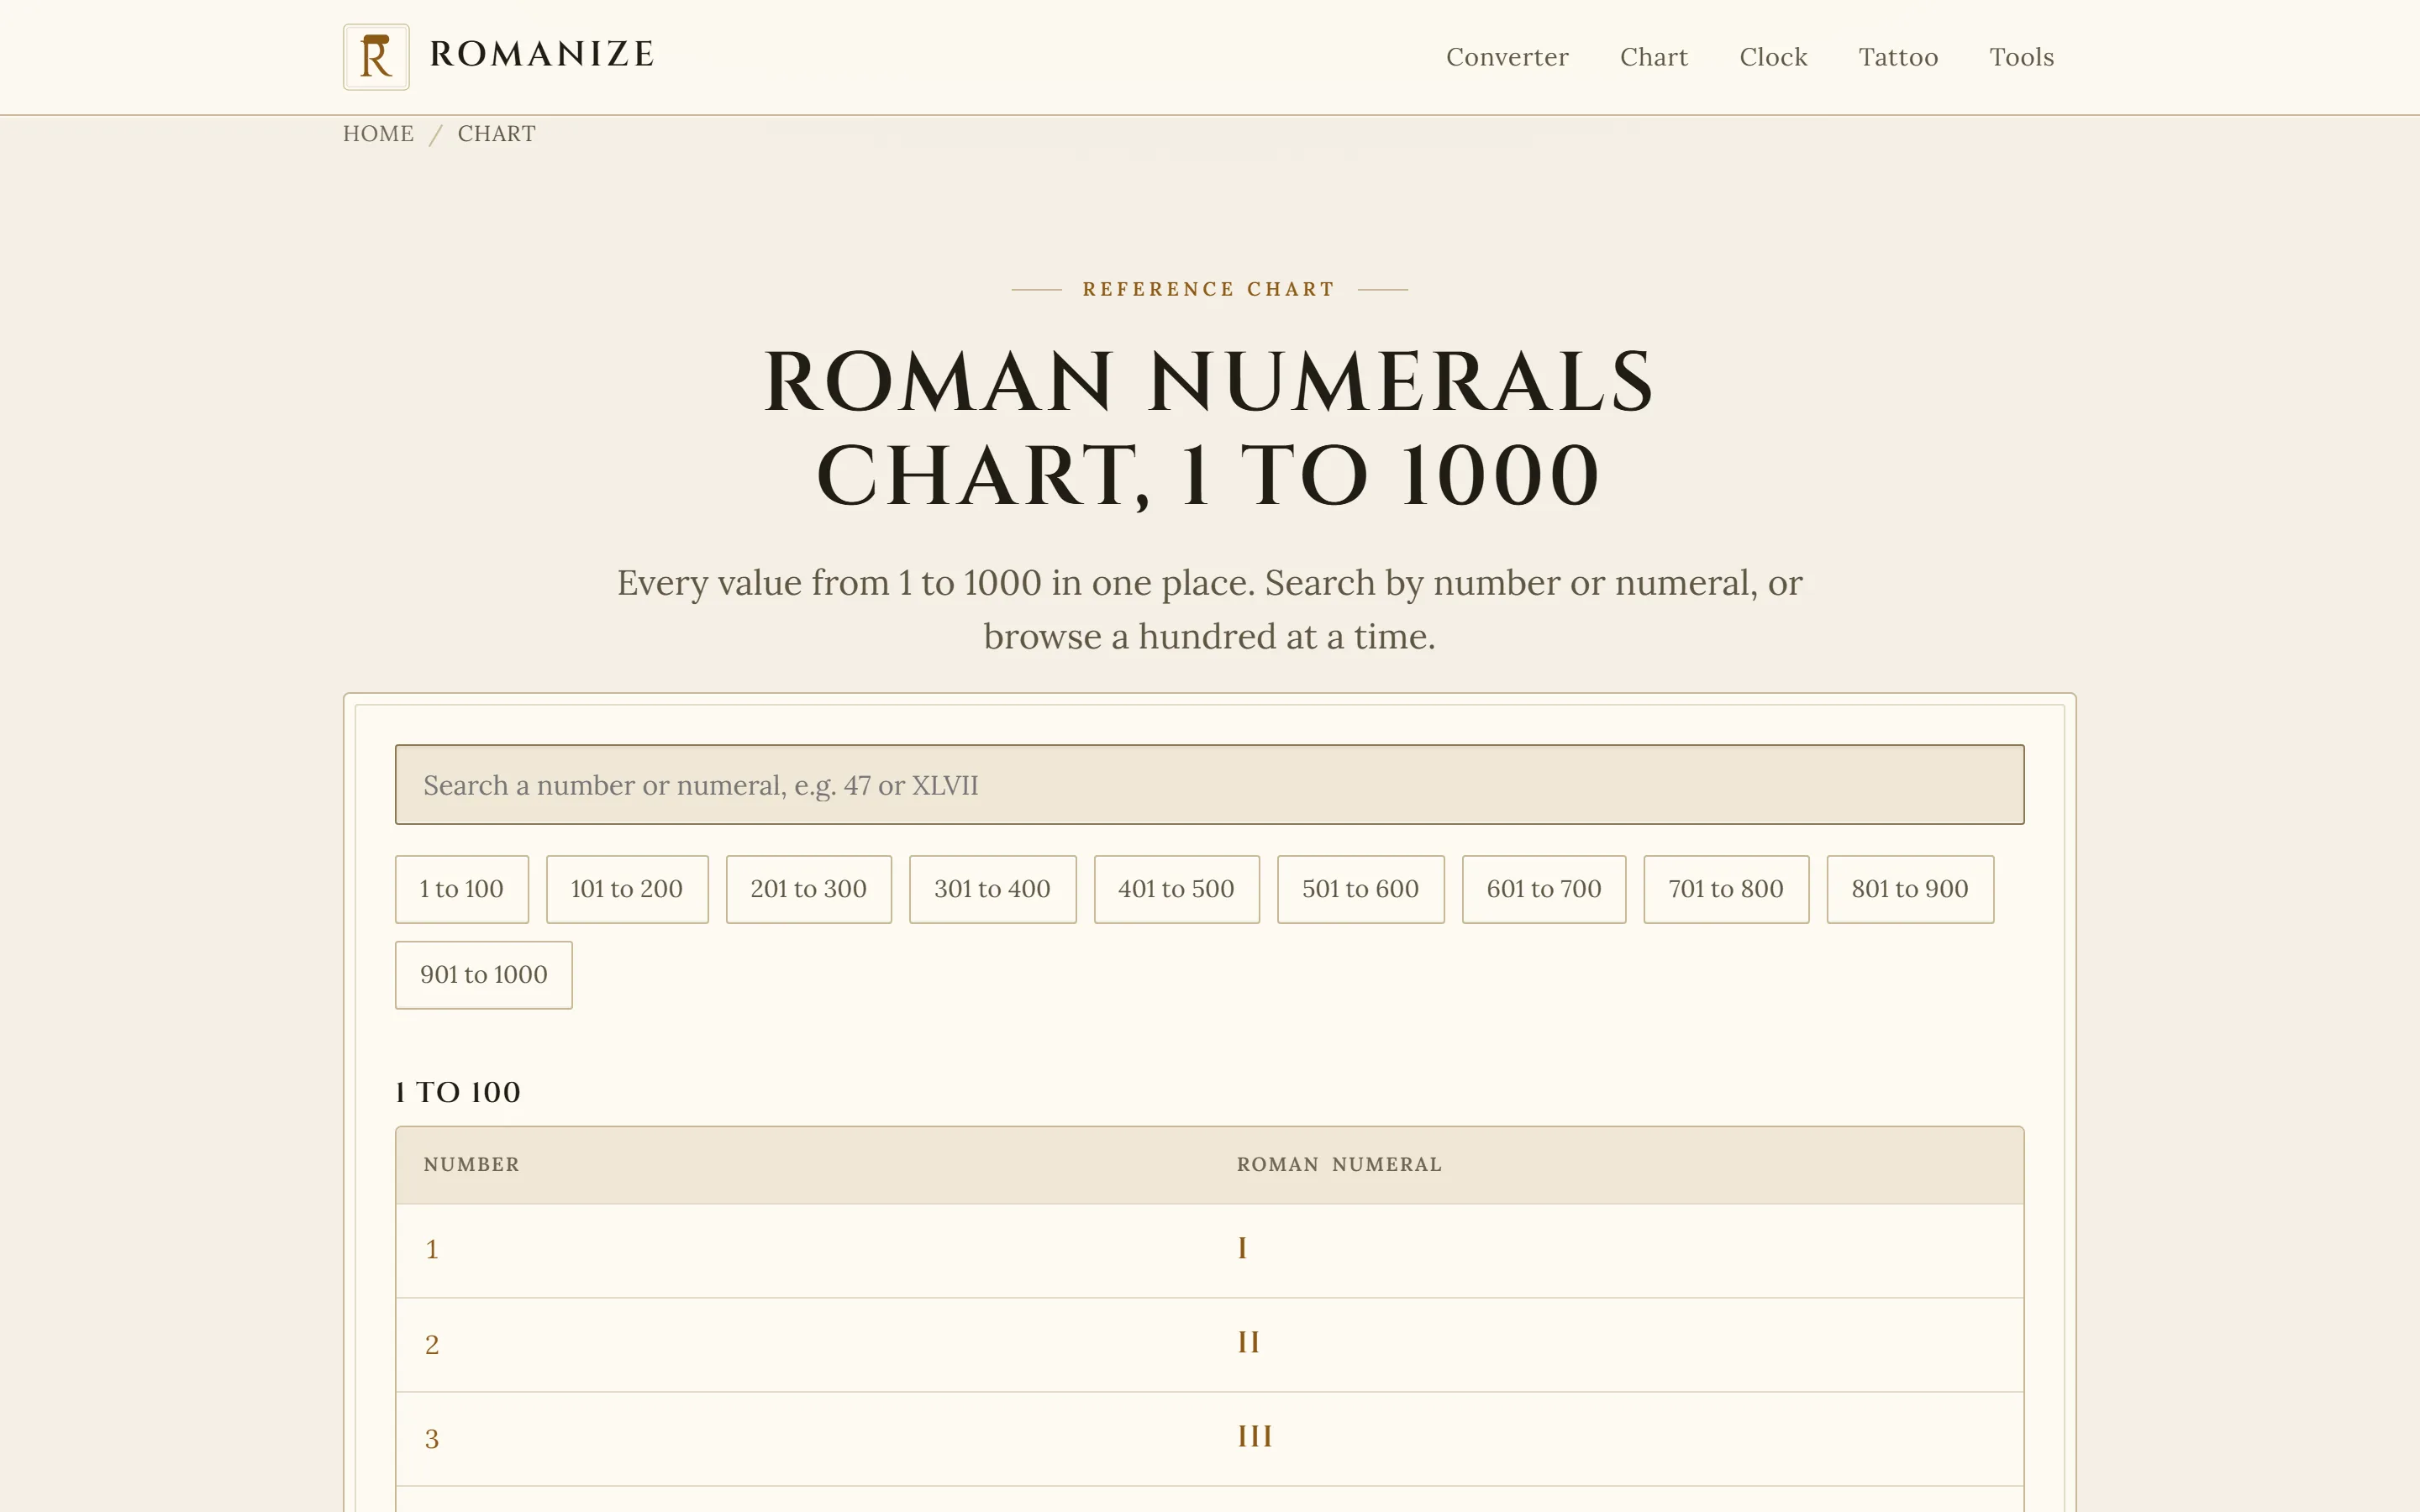The width and height of the screenshot is (2420, 1512).
Task: Open the Tools nav item
Action: (2022, 57)
